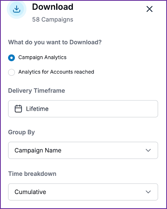The height and width of the screenshot is (209, 167).
Task: Click the 'Time breakdown' section label
Action: (x=32, y=174)
